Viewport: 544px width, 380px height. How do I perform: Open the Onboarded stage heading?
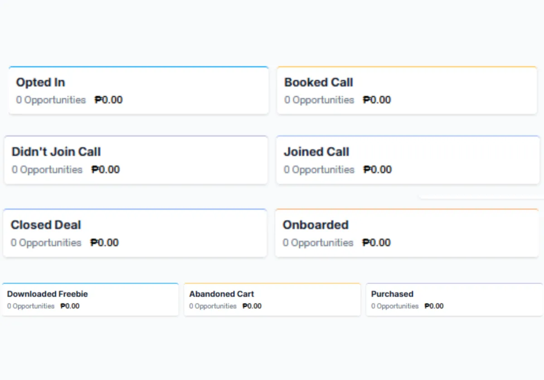coord(316,225)
